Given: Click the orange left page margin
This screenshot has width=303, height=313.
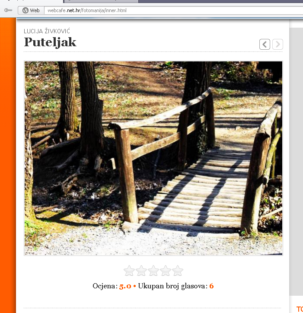Looking at the screenshot, I should pos(8,165).
